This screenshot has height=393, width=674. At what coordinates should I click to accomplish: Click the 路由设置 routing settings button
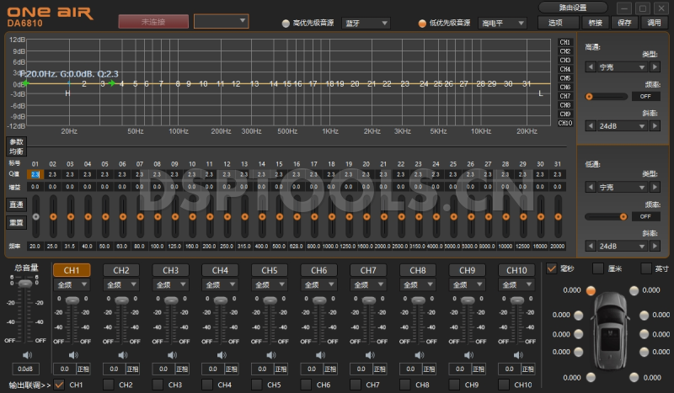tap(572, 8)
